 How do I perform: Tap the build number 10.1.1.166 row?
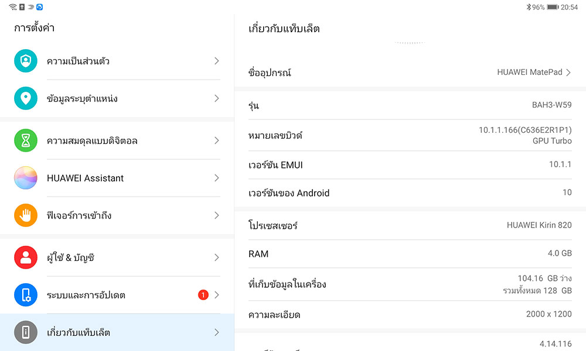(x=410, y=136)
